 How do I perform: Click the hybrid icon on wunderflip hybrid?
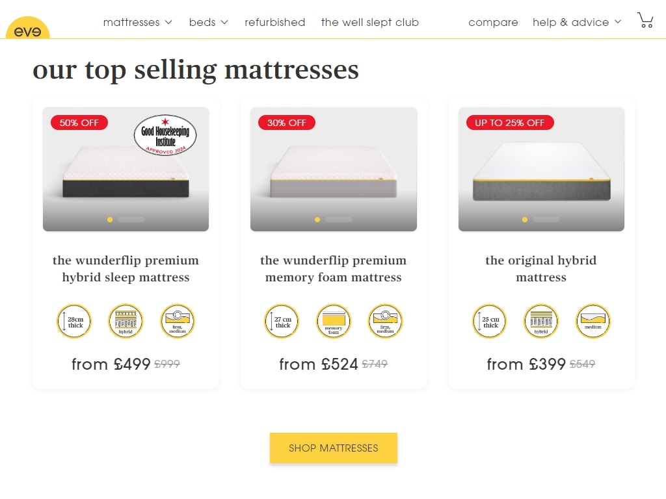click(x=126, y=321)
